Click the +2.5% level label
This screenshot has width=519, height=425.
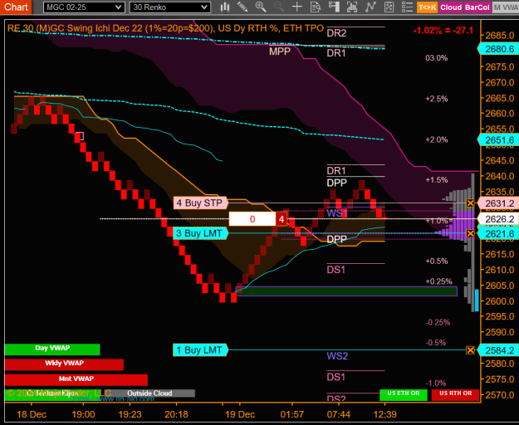436,99
